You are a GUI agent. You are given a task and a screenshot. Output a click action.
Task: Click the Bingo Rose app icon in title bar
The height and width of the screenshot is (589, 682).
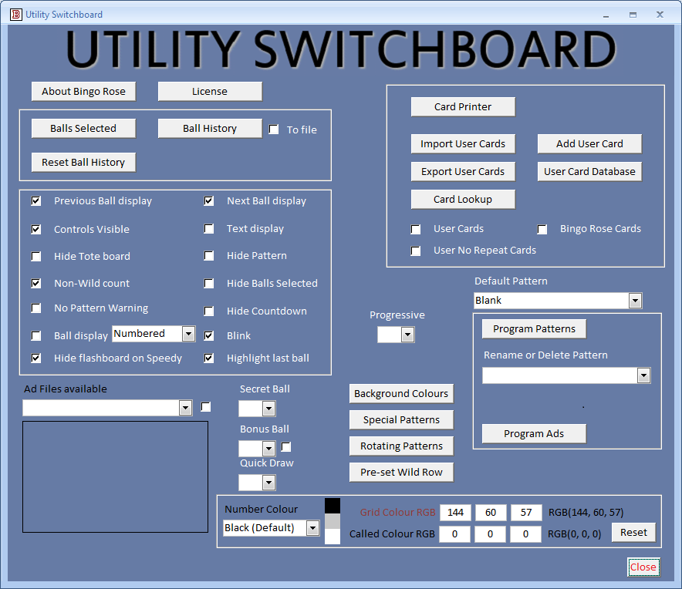pyautogui.click(x=16, y=15)
